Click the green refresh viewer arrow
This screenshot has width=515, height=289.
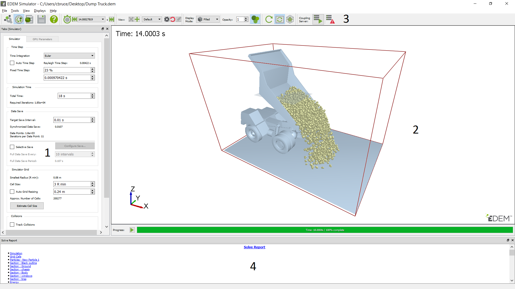pyautogui.click(x=269, y=19)
